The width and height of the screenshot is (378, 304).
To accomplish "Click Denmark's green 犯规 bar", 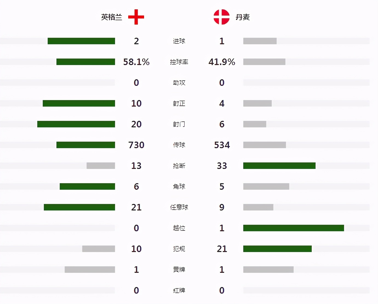I will pos(277,249).
